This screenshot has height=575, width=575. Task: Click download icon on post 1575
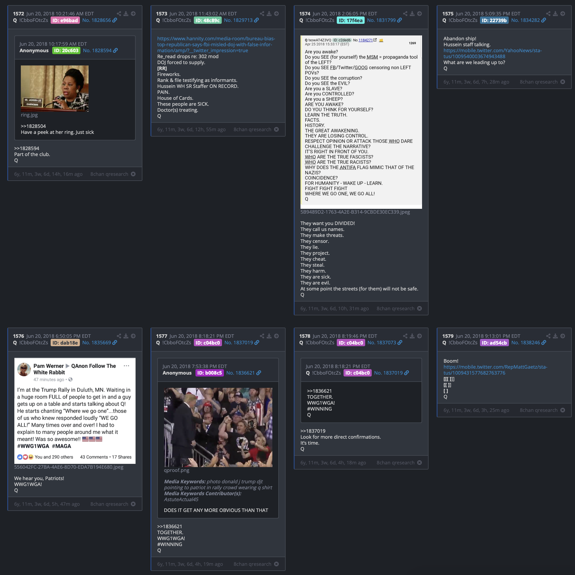tap(555, 14)
